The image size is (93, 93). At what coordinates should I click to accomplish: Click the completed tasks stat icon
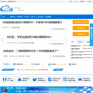tap(32, 64)
